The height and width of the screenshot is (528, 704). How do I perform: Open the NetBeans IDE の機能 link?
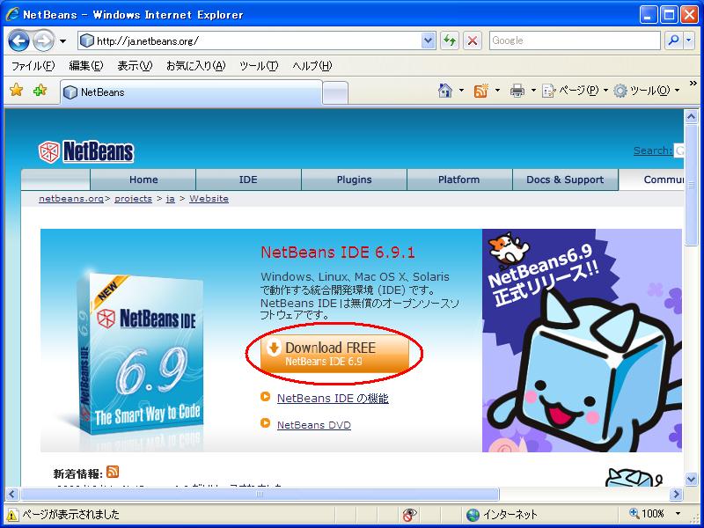point(333,399)
